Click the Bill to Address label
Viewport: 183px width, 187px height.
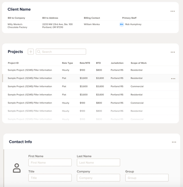[50, 18]
